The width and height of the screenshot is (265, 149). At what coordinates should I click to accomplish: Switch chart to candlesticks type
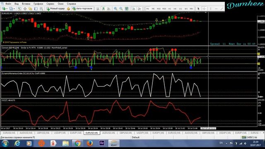click(104, 9)
